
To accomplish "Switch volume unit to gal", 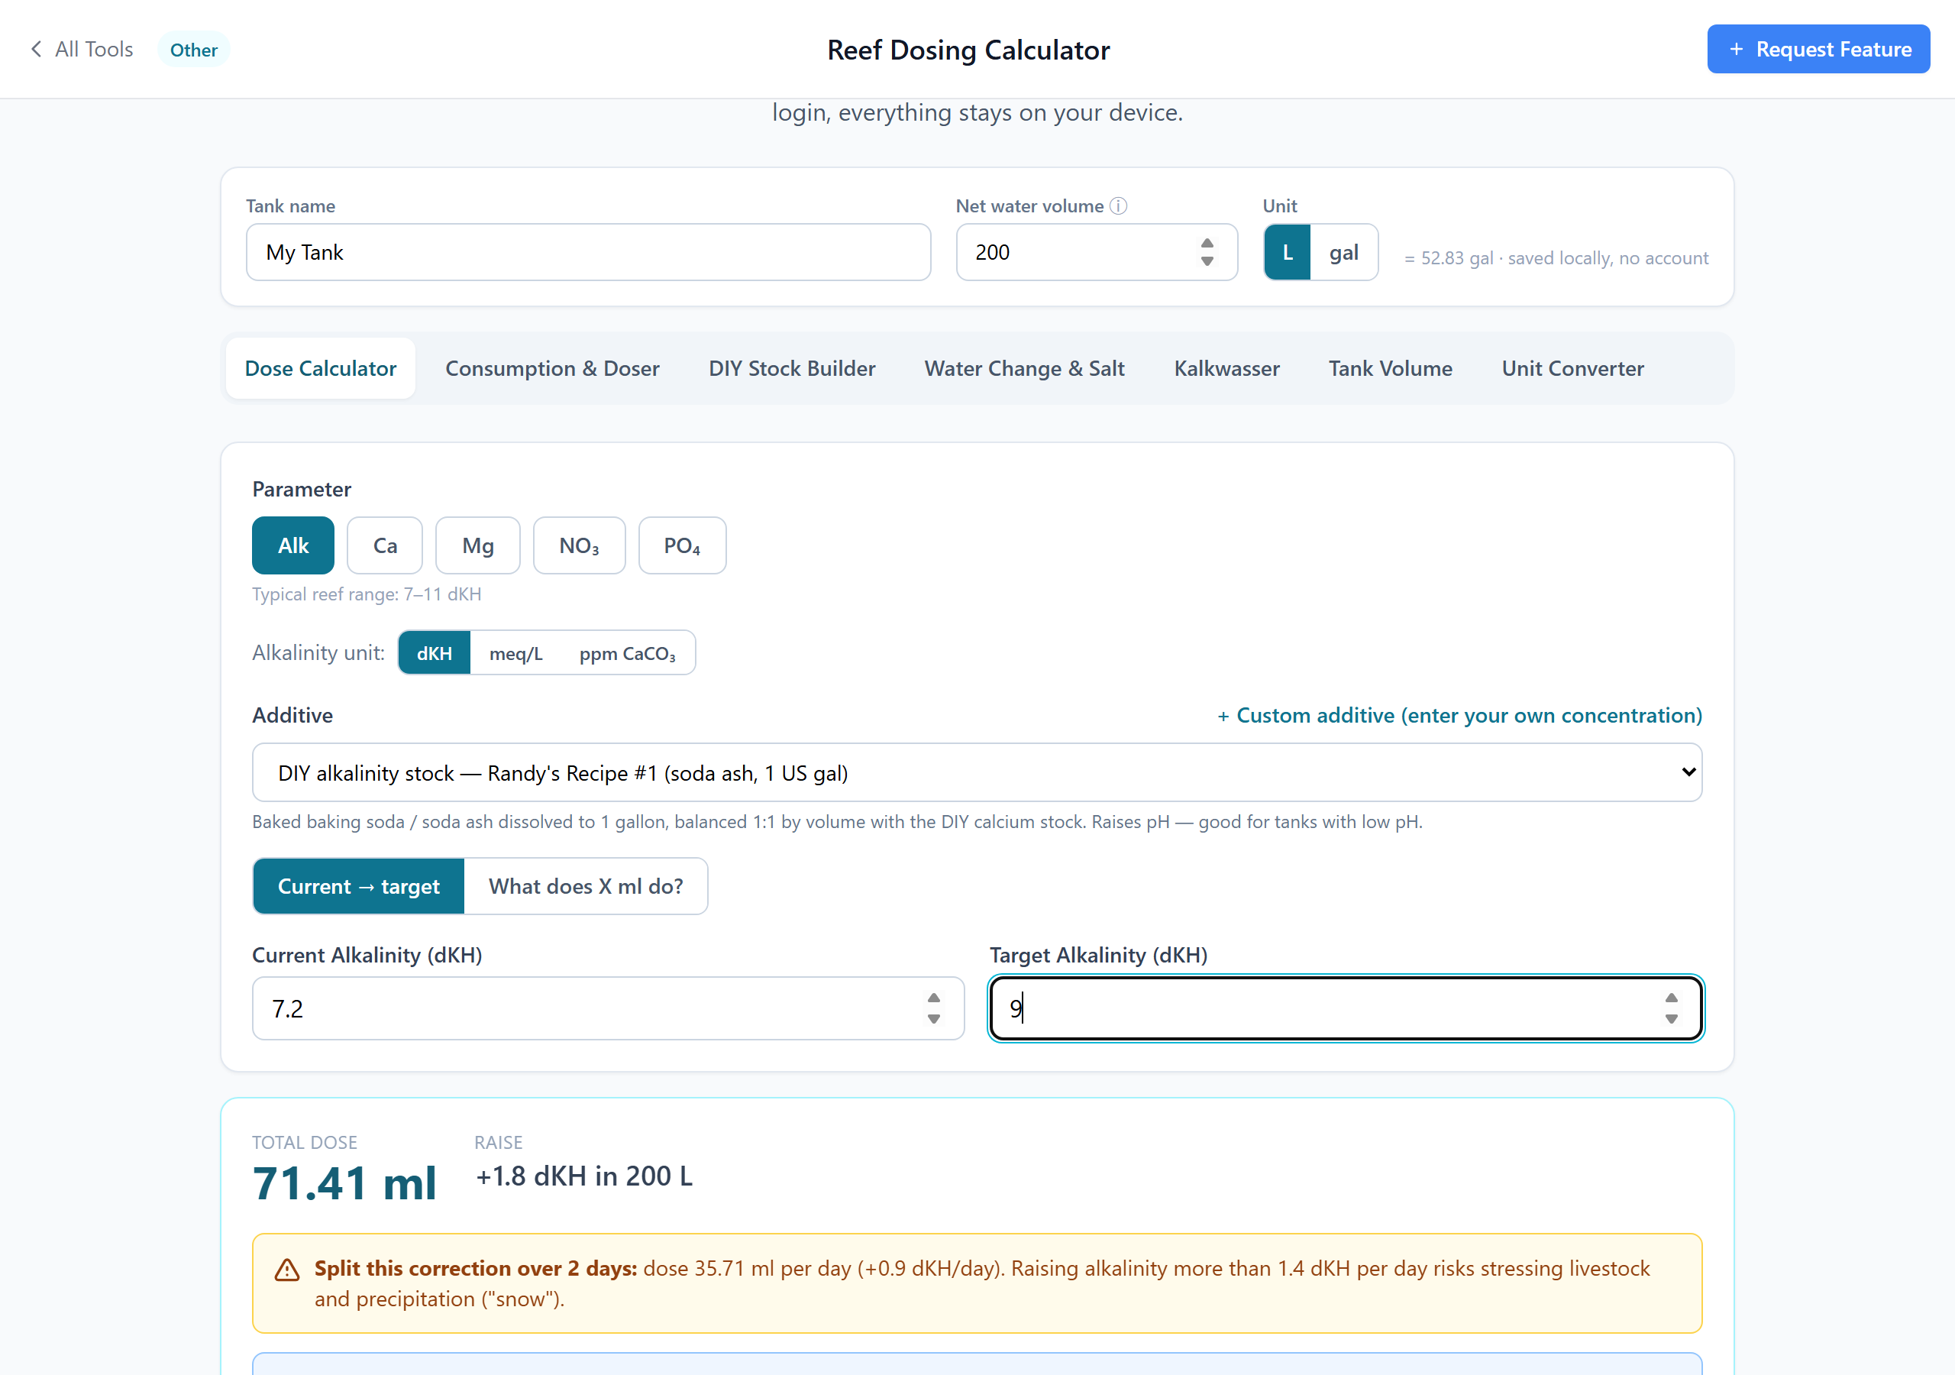I will point(1343,253).
